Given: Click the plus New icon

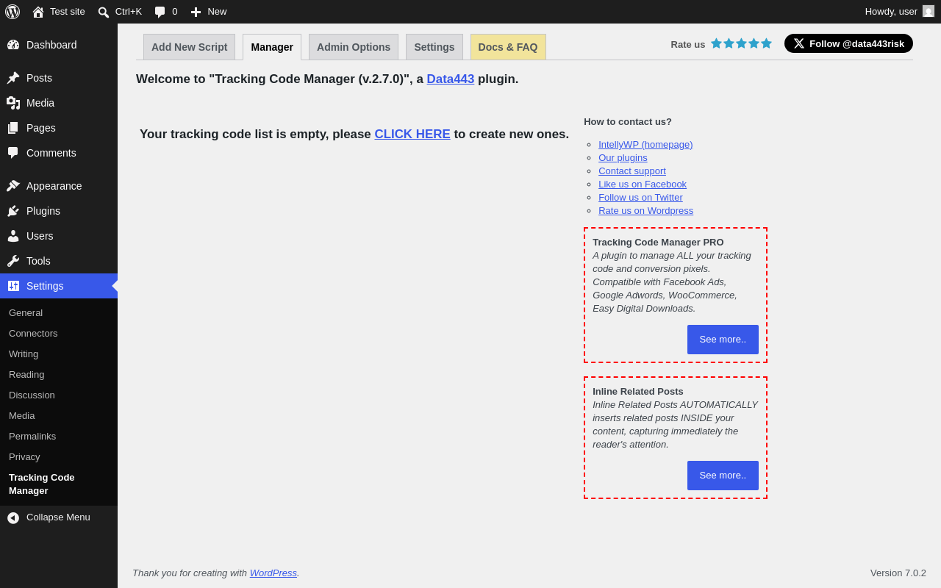Looking at the screenshot, I should coord(196,12).
